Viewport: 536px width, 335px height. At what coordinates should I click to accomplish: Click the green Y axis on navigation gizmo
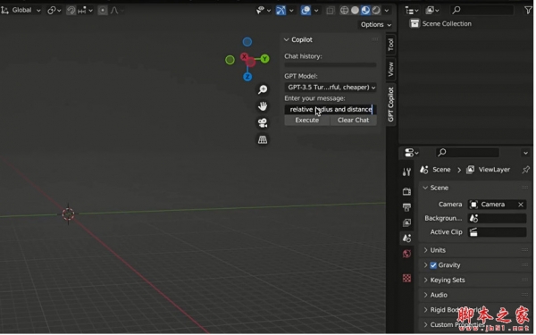pyautogui.click(x=265, y=59)
